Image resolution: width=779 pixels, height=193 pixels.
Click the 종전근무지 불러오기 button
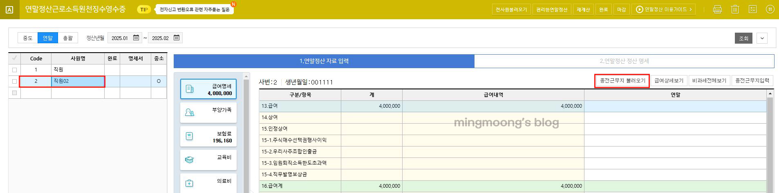(622, 81)
